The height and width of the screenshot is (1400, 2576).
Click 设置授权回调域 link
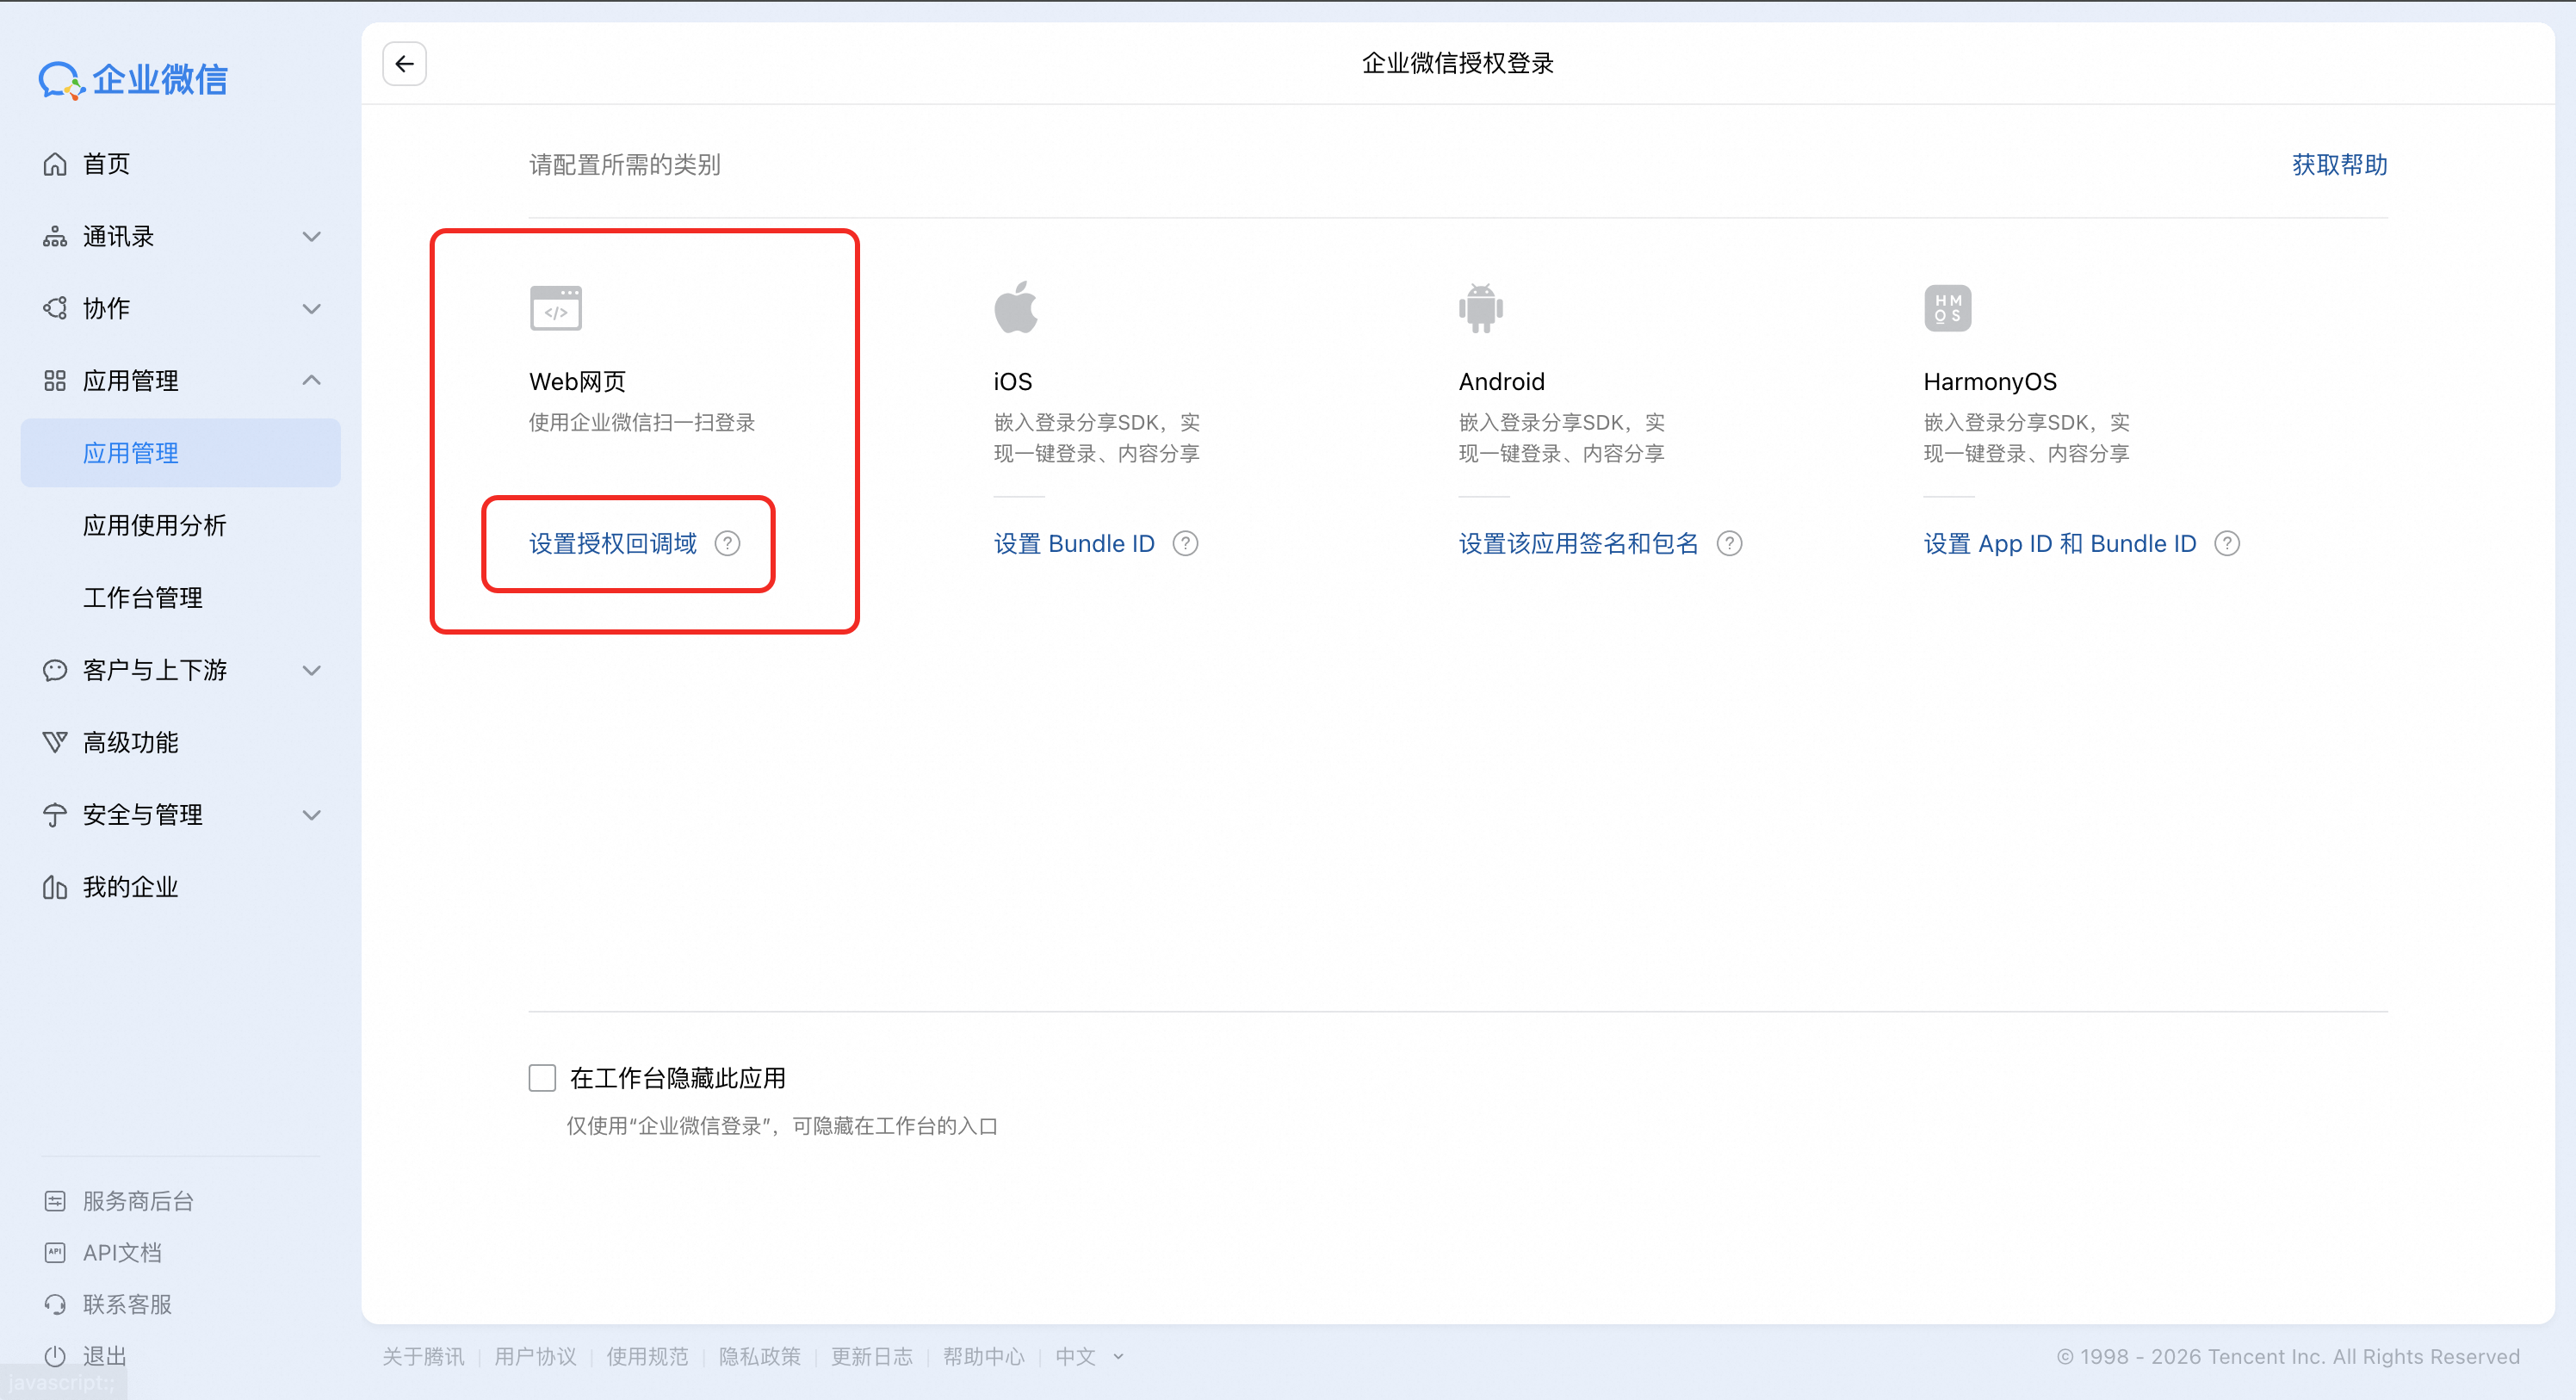(x=612, y=544)
